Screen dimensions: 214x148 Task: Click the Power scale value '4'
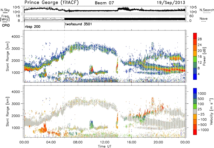coord(198,74)
